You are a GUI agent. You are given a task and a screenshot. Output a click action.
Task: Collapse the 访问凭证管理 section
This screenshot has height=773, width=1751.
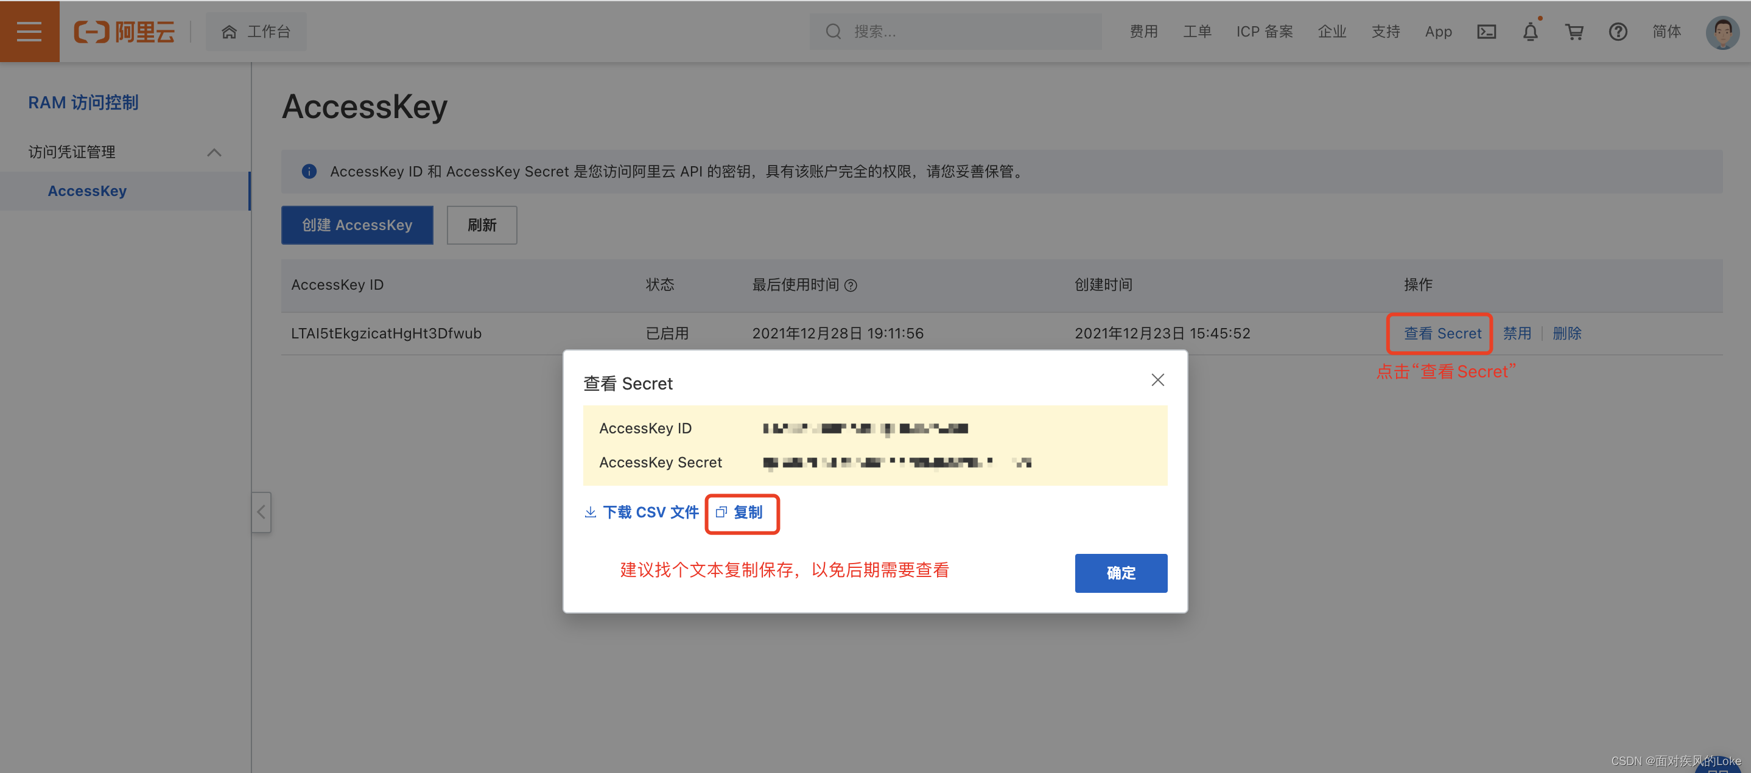[x=214, y=152]
